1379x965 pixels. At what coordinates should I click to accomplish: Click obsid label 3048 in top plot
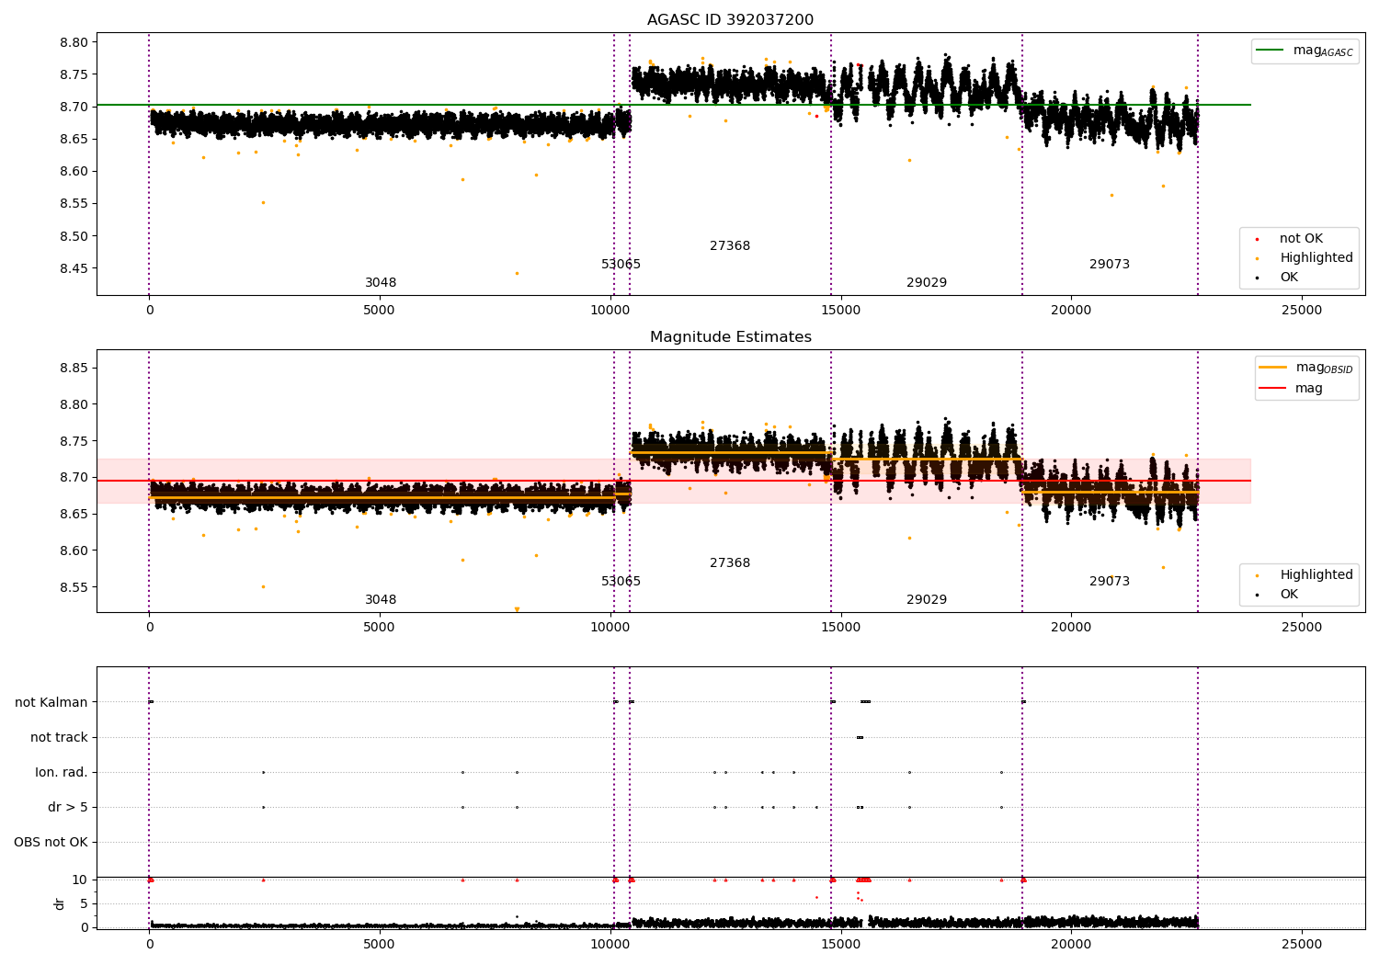(x=381, y=283)
